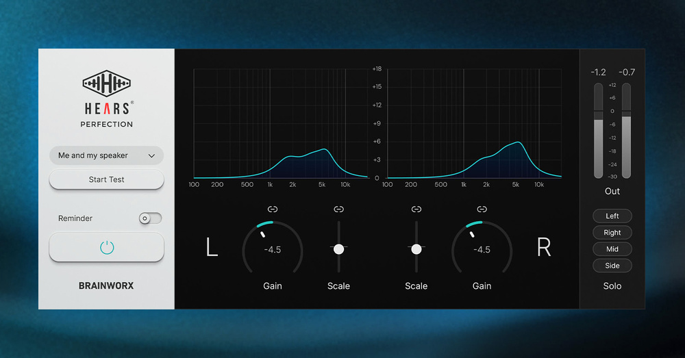This screenshot has width=685, height=358.
Task: Click the right channel frequency response graph
Action: [x=474, y=123]
